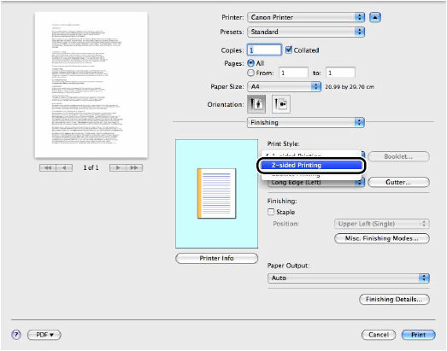Open the Long Edge (Left) binding dropdown
Viewport: 447px width, 351px height.
[x=316, y=183]
